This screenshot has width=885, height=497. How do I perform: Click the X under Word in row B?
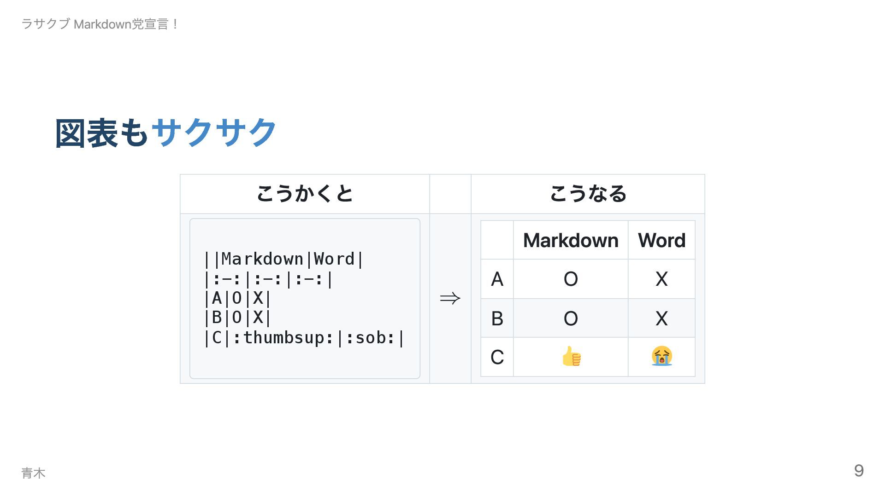(x=661, y=318)
